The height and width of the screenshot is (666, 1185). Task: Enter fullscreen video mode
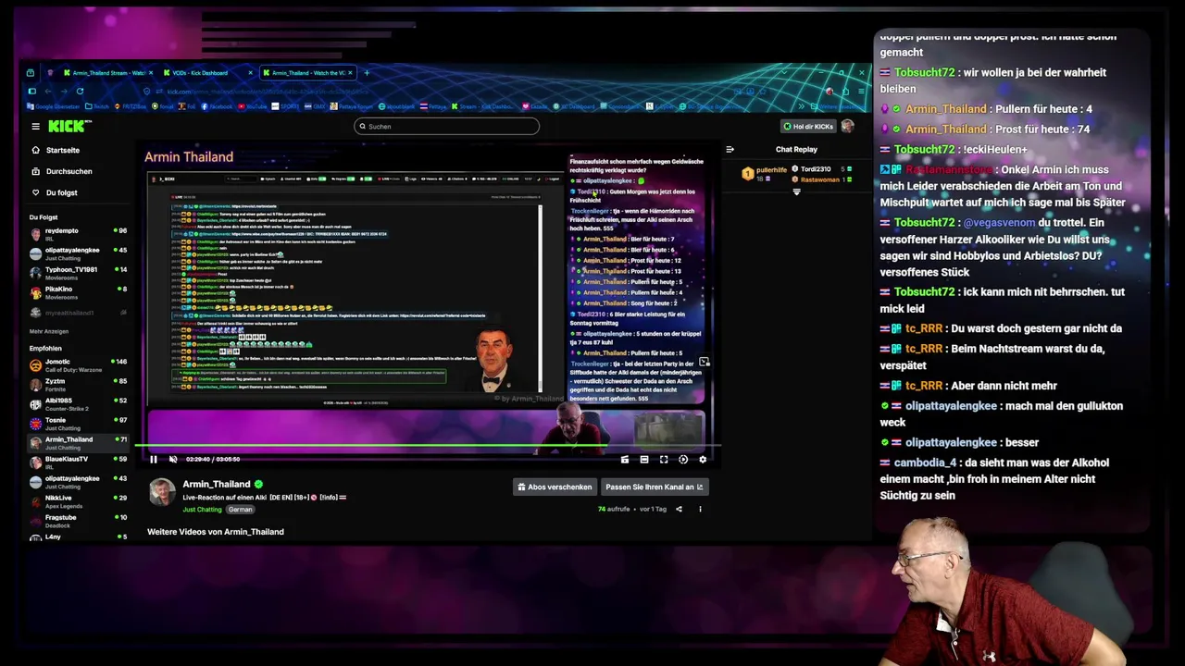[664, 459]
